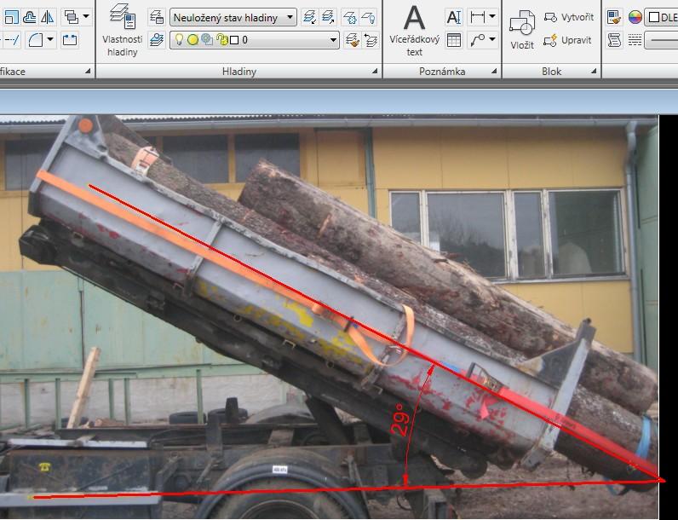Viewport: 678px width, 520px height.
Task: Expand the dimension tool dropdown arrow
Action: (492, 17)
